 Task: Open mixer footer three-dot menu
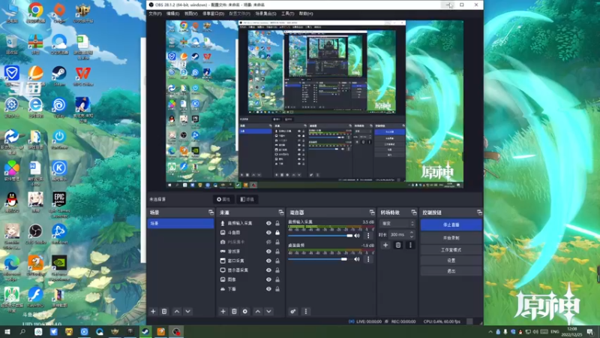(x=306, y=312)
